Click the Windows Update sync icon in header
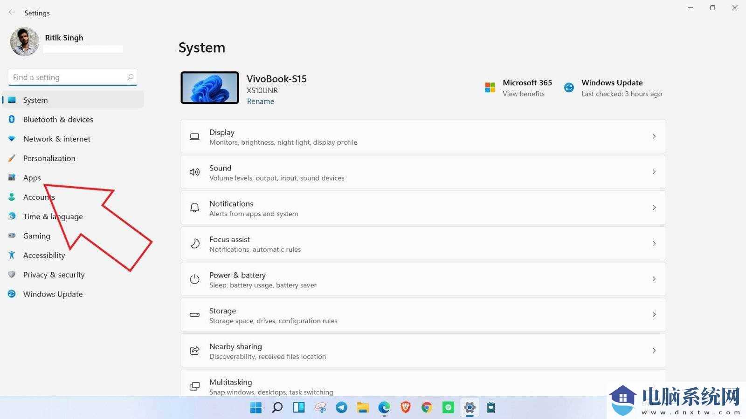The width and height of the screenshot is (746, 419). pyautogui.click(x=569, y=88)
